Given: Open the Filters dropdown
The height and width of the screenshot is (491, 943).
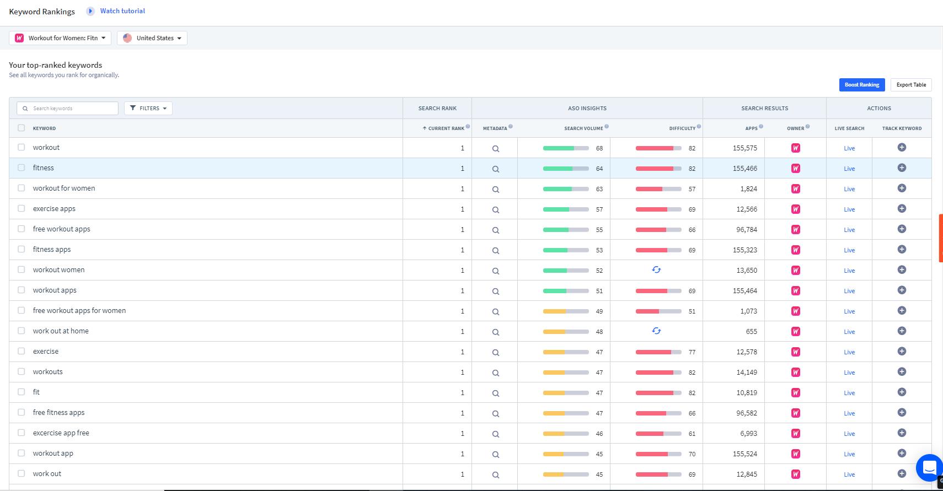Looking at the screenshot, I should point(148,109).
